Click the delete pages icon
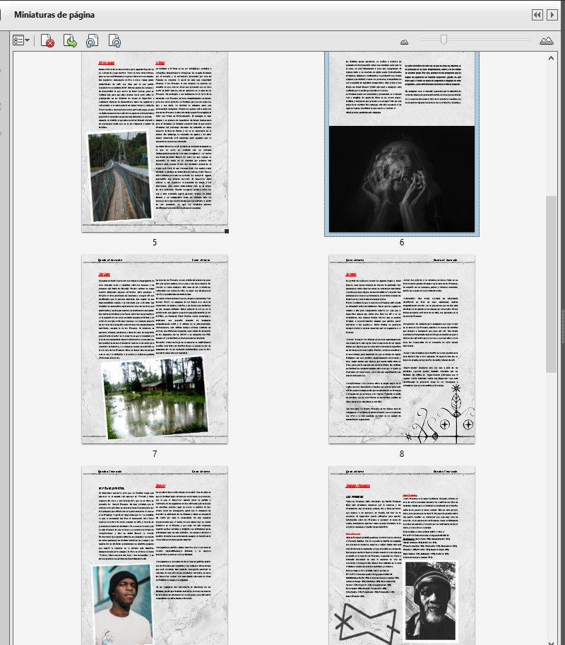Image resolution: width=565 pixels, height=645 pixels. point(47,41)
